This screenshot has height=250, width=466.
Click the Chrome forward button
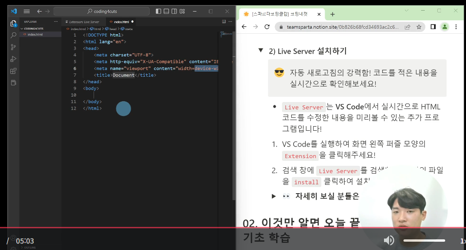[255, 27]
